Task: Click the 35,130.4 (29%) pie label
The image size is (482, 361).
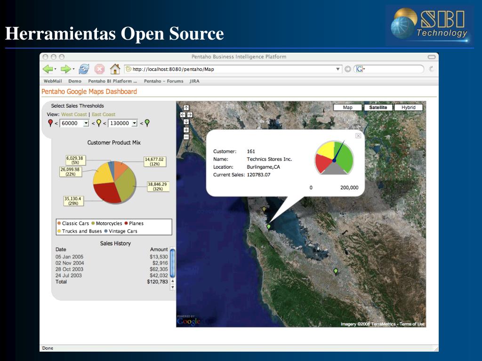Action: point(73,201)
